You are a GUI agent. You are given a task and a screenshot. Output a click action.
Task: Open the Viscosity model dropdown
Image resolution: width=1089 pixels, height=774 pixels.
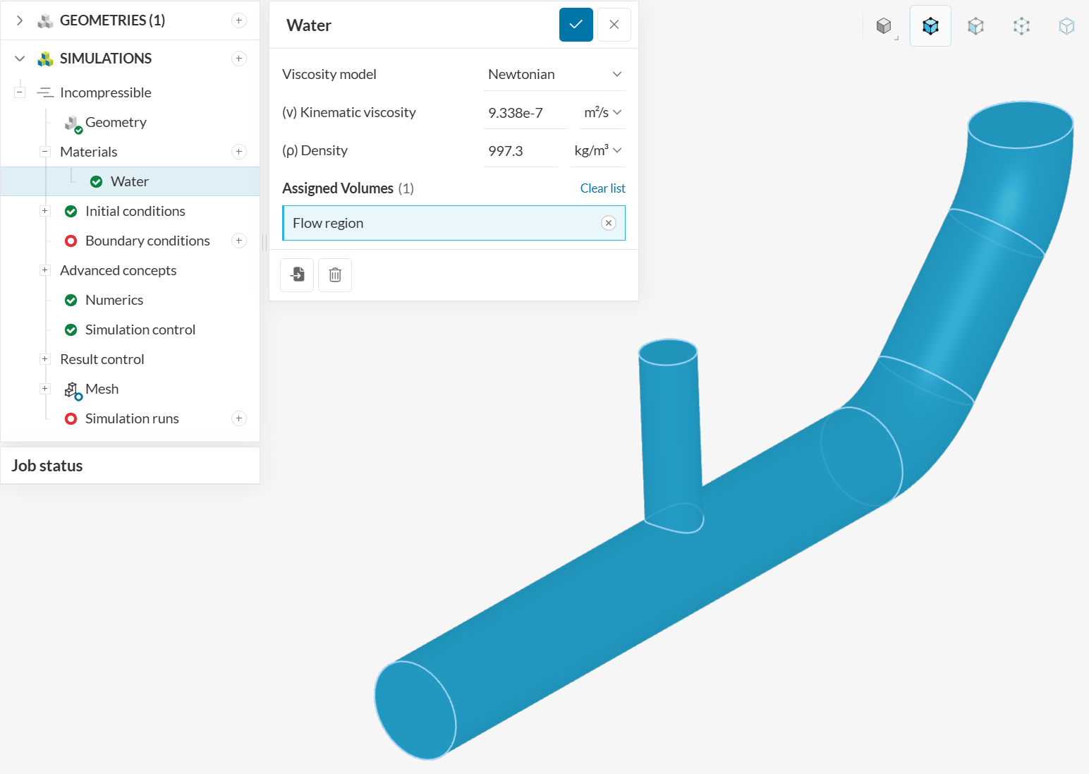click(554, 74)
